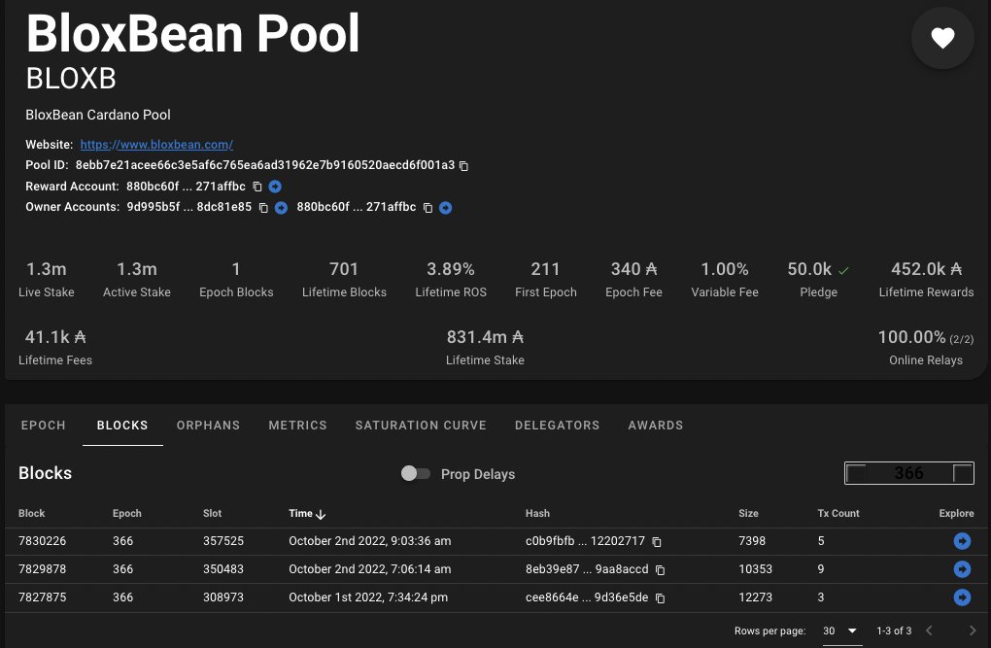Toggle the Time column sort arrow
The height and width of the screenshot is (648, 991).
321,514
